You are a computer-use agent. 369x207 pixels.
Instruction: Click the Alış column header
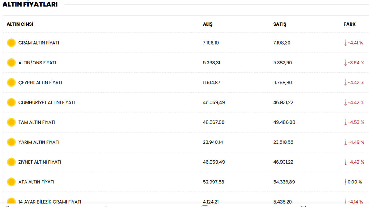pyautogui.click(x=208, y=24)
